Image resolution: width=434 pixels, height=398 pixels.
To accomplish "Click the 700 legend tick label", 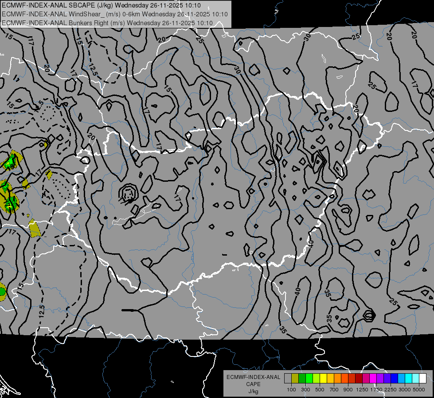I will (x=334, y=390).
